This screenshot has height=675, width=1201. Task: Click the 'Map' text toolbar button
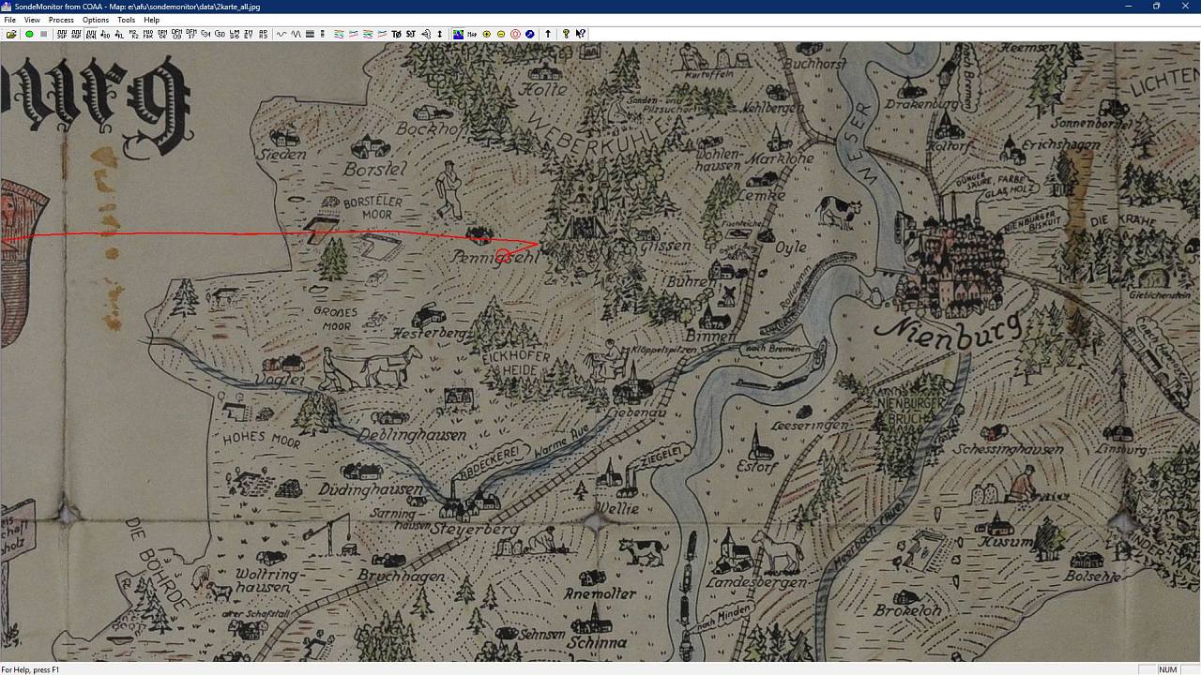[x=472, y=34]
